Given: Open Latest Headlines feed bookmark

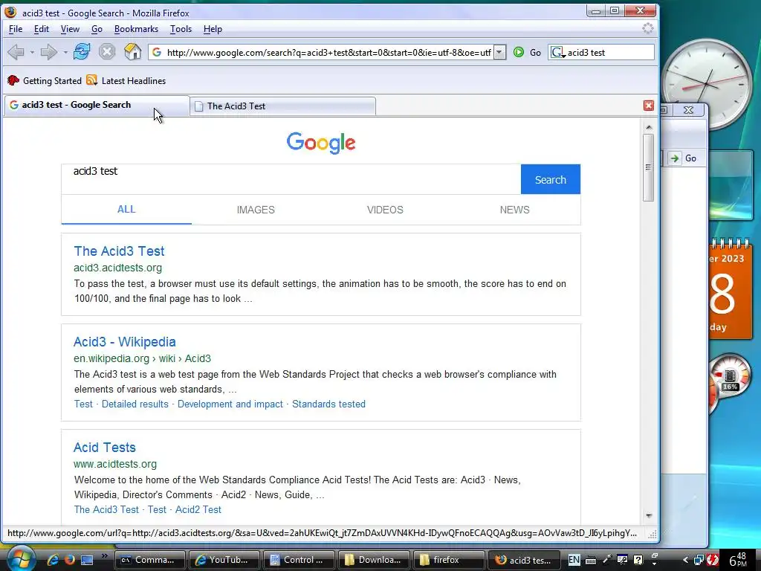Looking at the screenshot, I should pos(126,80).
